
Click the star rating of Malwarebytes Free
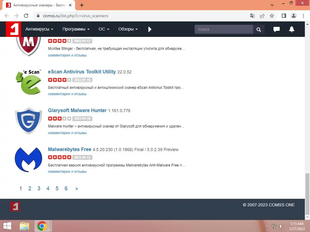60,157
